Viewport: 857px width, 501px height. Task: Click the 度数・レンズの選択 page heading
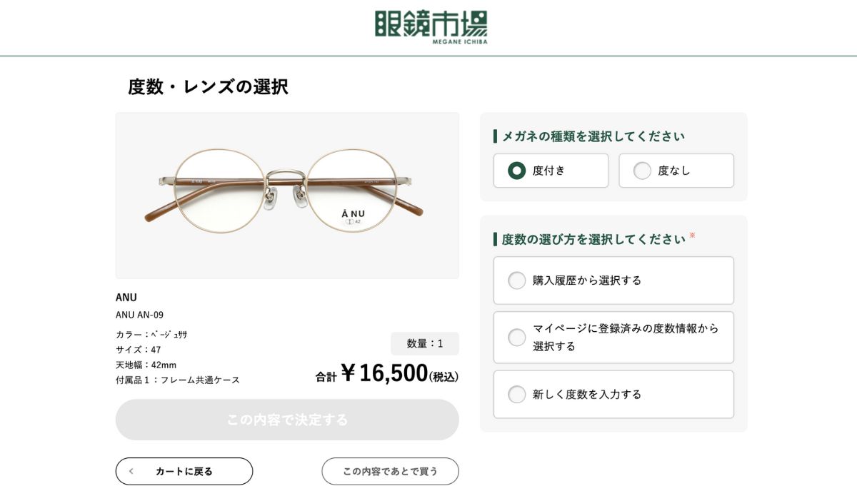[x=208, y=87]
